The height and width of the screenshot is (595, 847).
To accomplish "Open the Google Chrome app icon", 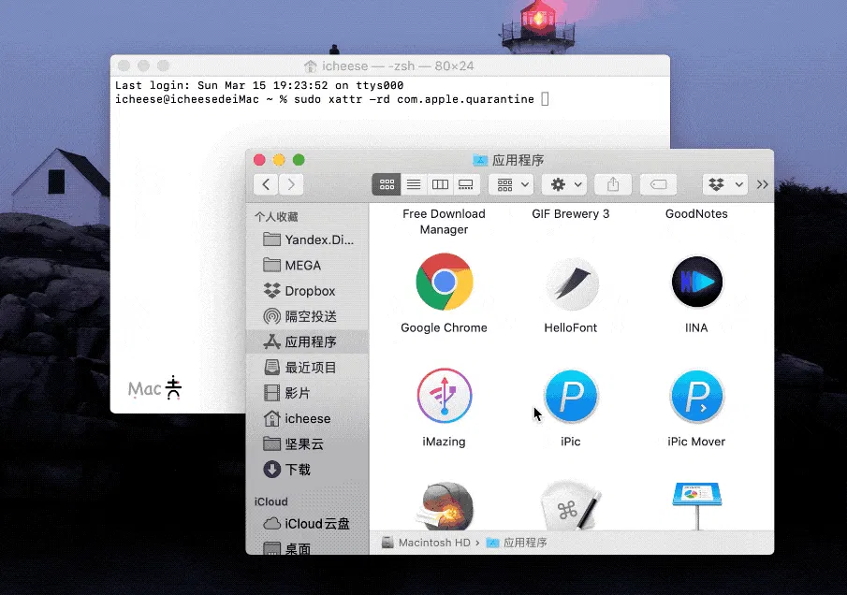I will pyautogui.click(x=444, y=283).
